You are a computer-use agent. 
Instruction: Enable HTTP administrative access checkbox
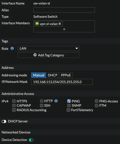click(x=42, y=101)
